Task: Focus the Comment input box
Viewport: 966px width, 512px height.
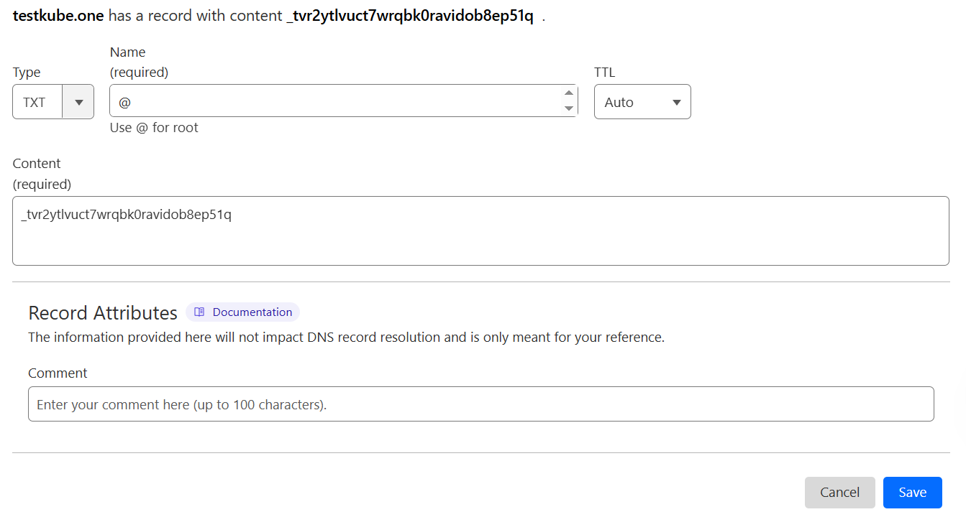Action: [x=480, y=404]
